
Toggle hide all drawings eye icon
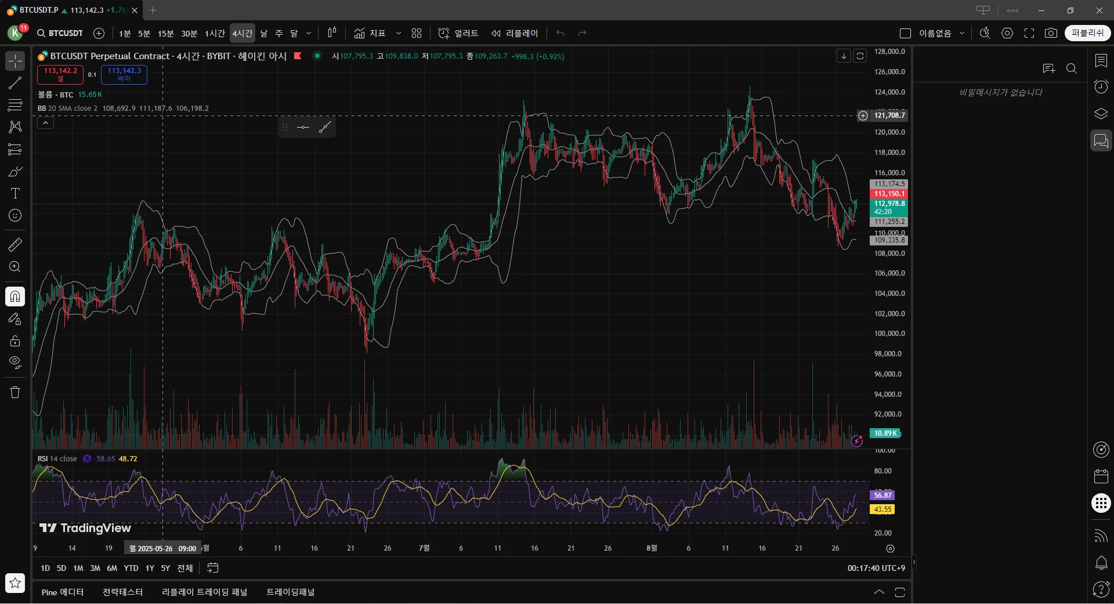click(x=15, y=363)
